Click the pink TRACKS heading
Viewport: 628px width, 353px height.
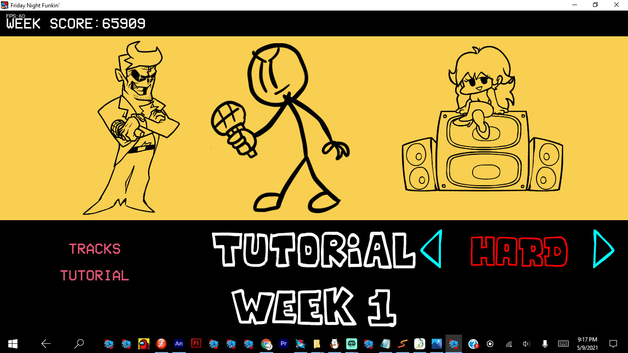95,249
